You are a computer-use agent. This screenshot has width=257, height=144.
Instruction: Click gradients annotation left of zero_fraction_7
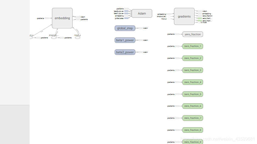171,118
